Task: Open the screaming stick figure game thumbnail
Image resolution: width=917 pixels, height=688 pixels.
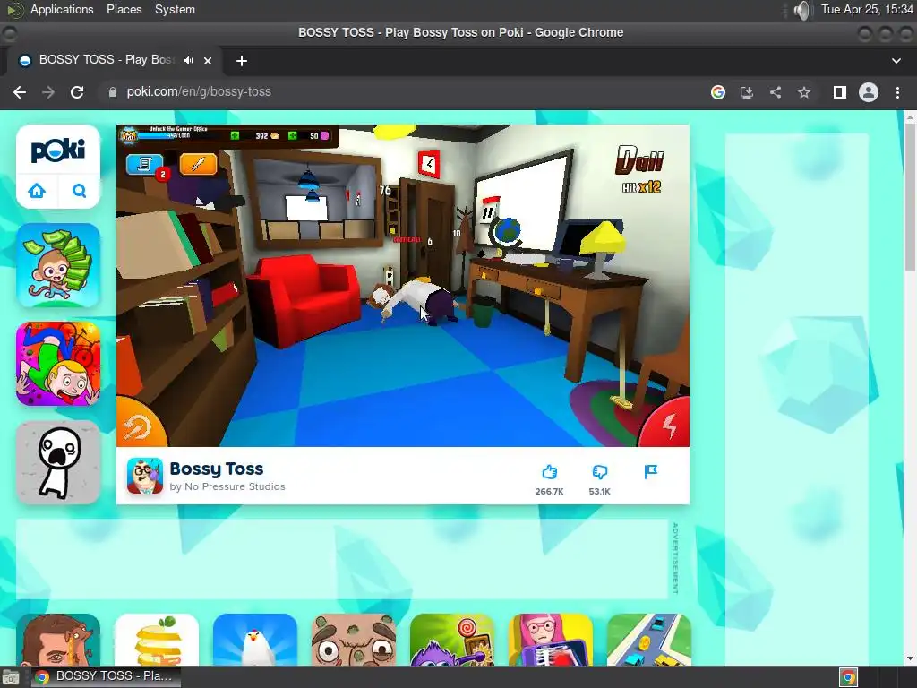Action: click(58, 462)
